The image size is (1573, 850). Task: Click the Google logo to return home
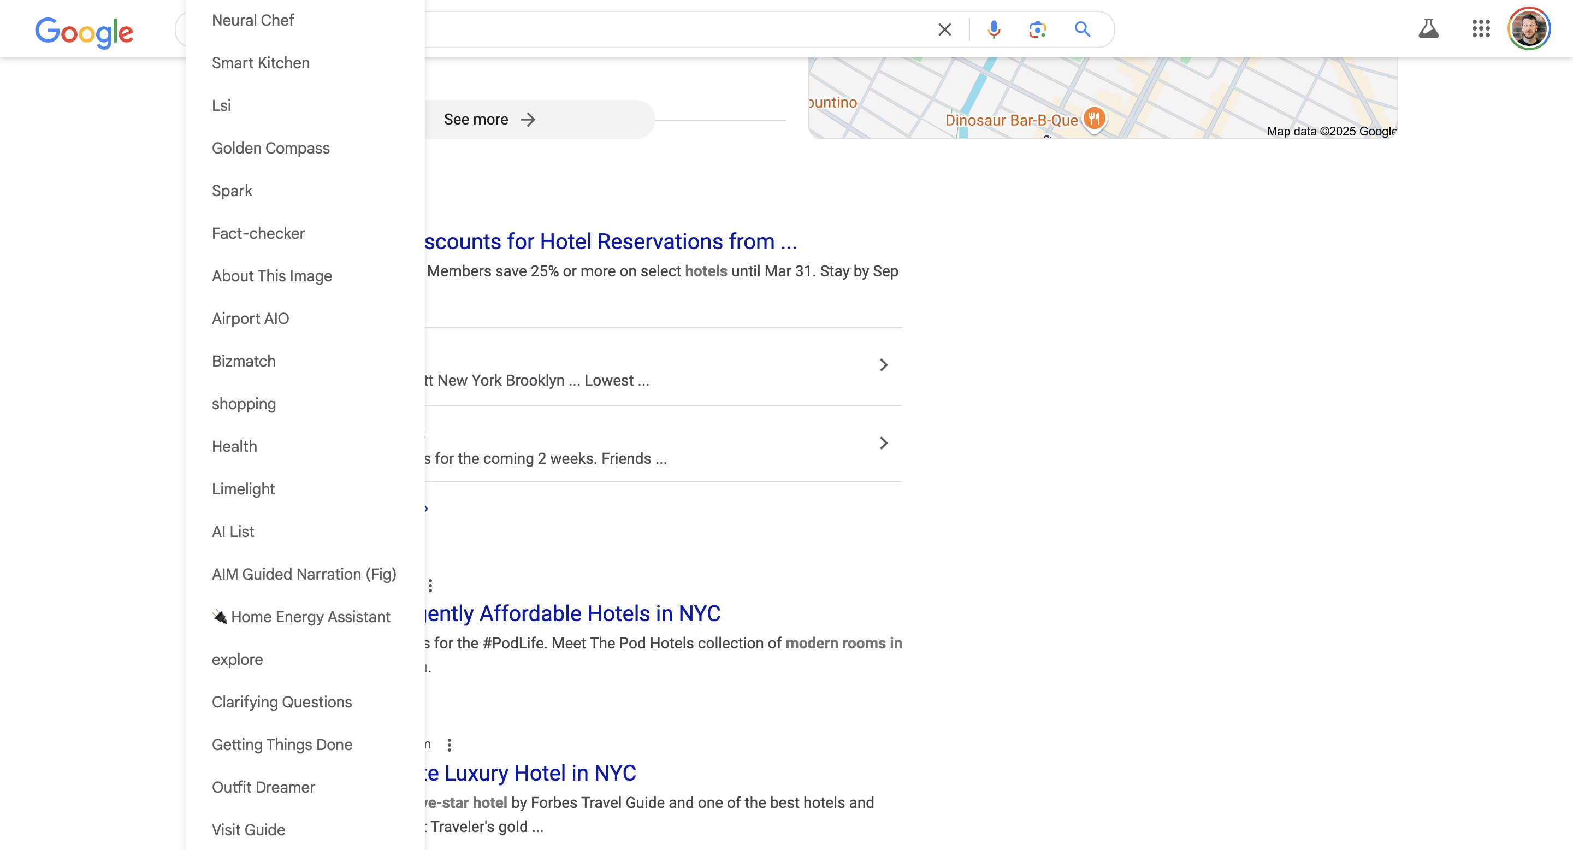[x=84, y=32]
